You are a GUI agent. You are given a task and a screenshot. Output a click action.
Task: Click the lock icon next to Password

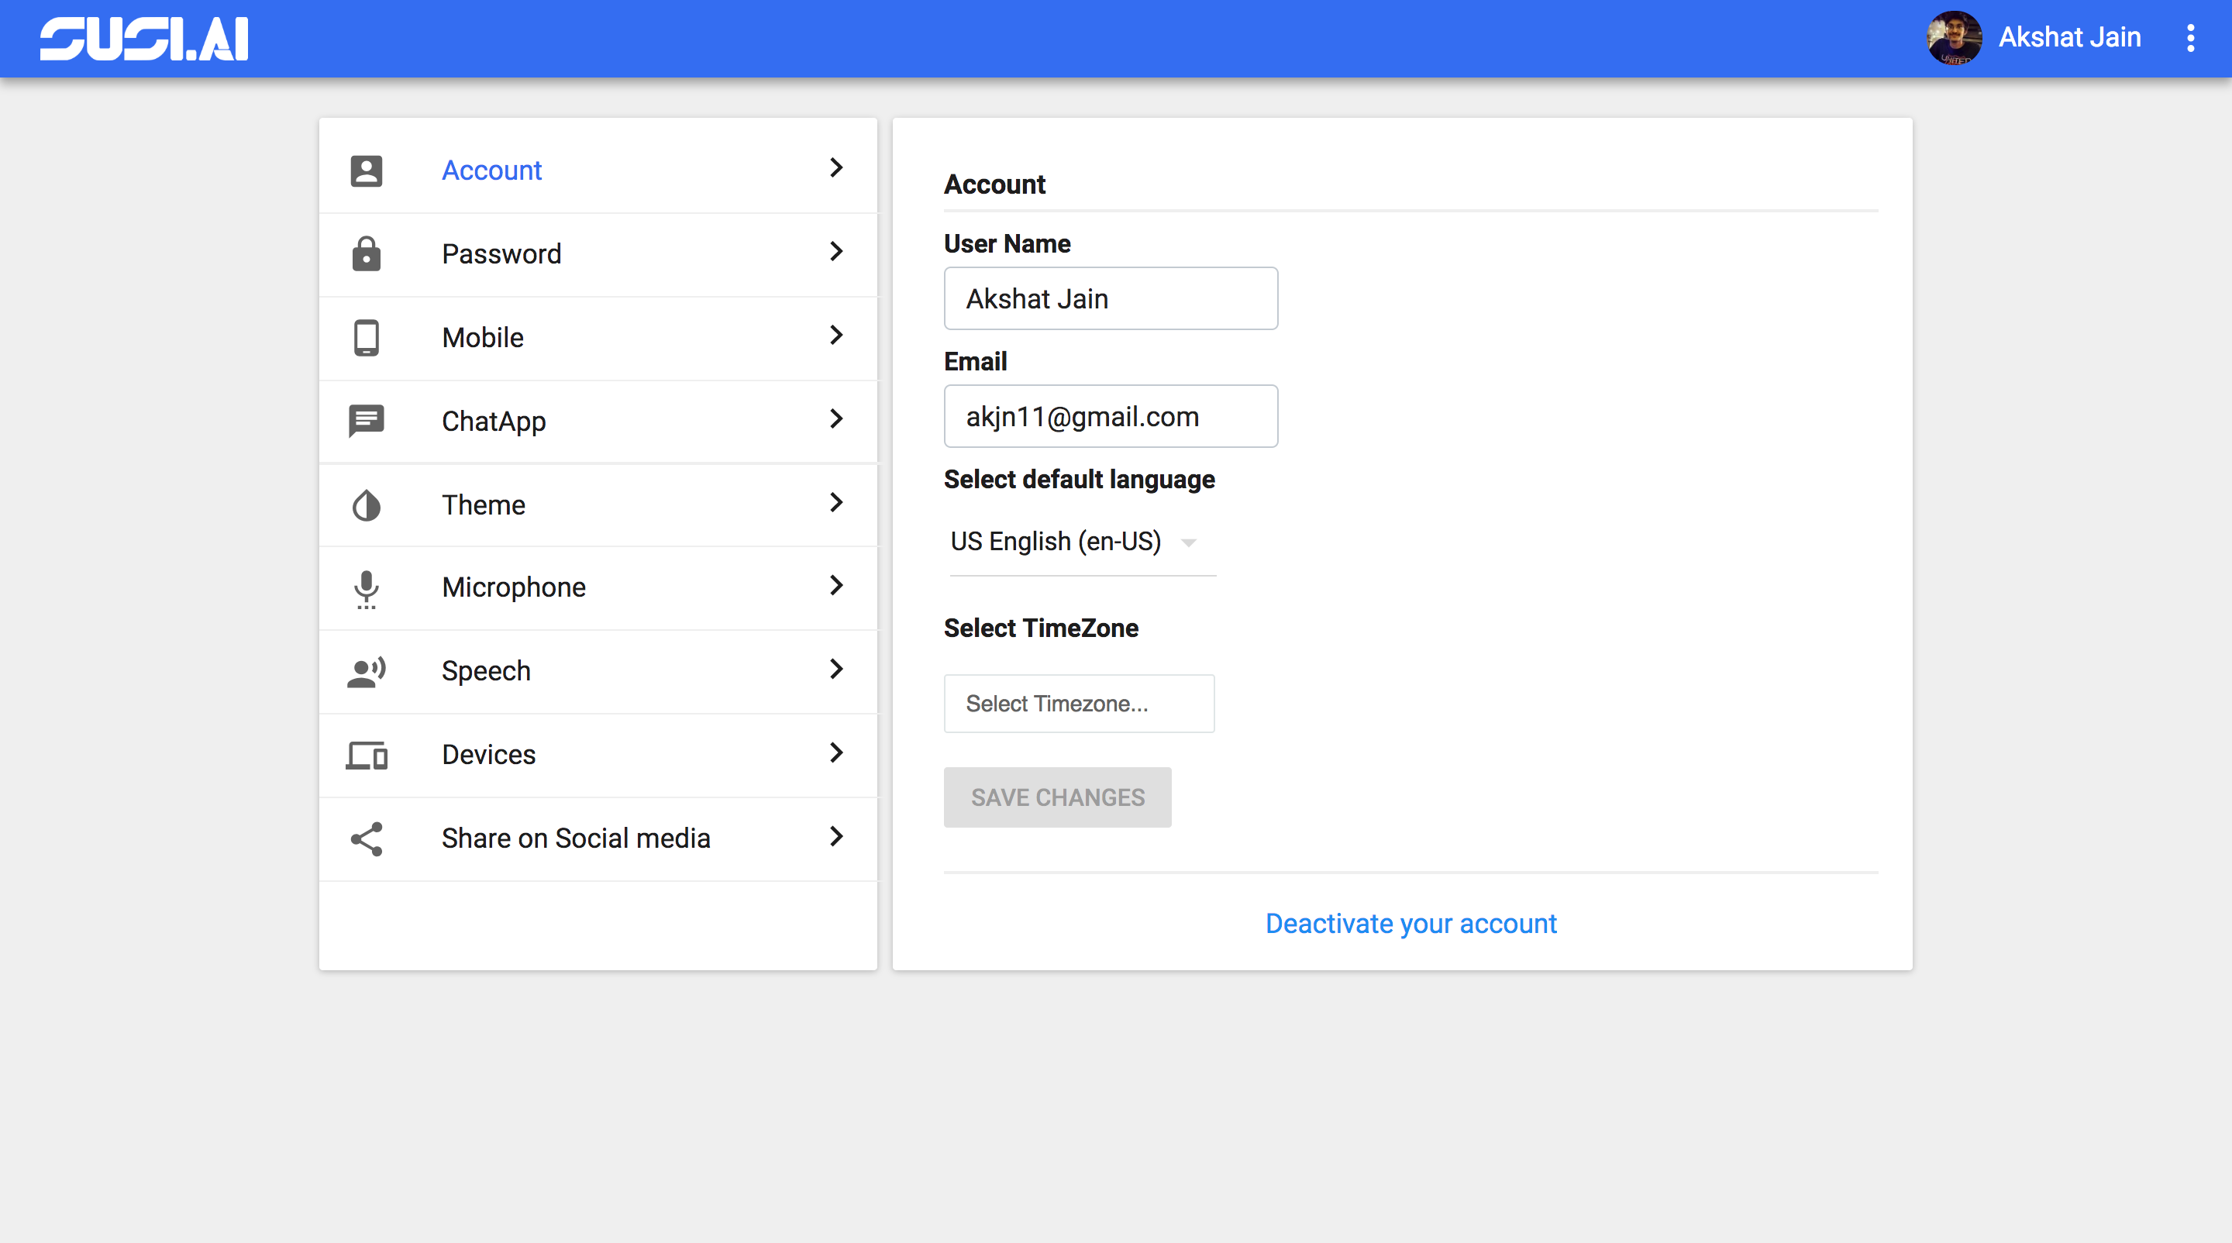click(366, 254)
